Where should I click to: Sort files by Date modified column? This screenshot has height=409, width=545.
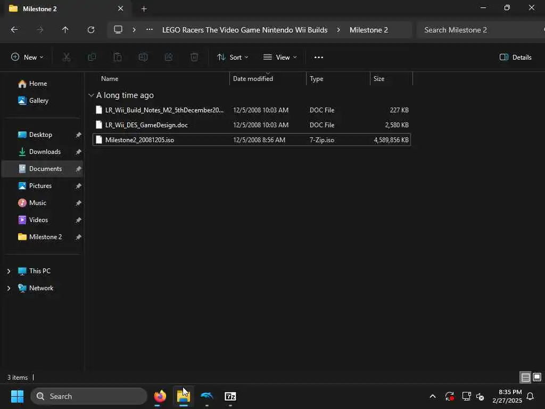tap(253, 79)
